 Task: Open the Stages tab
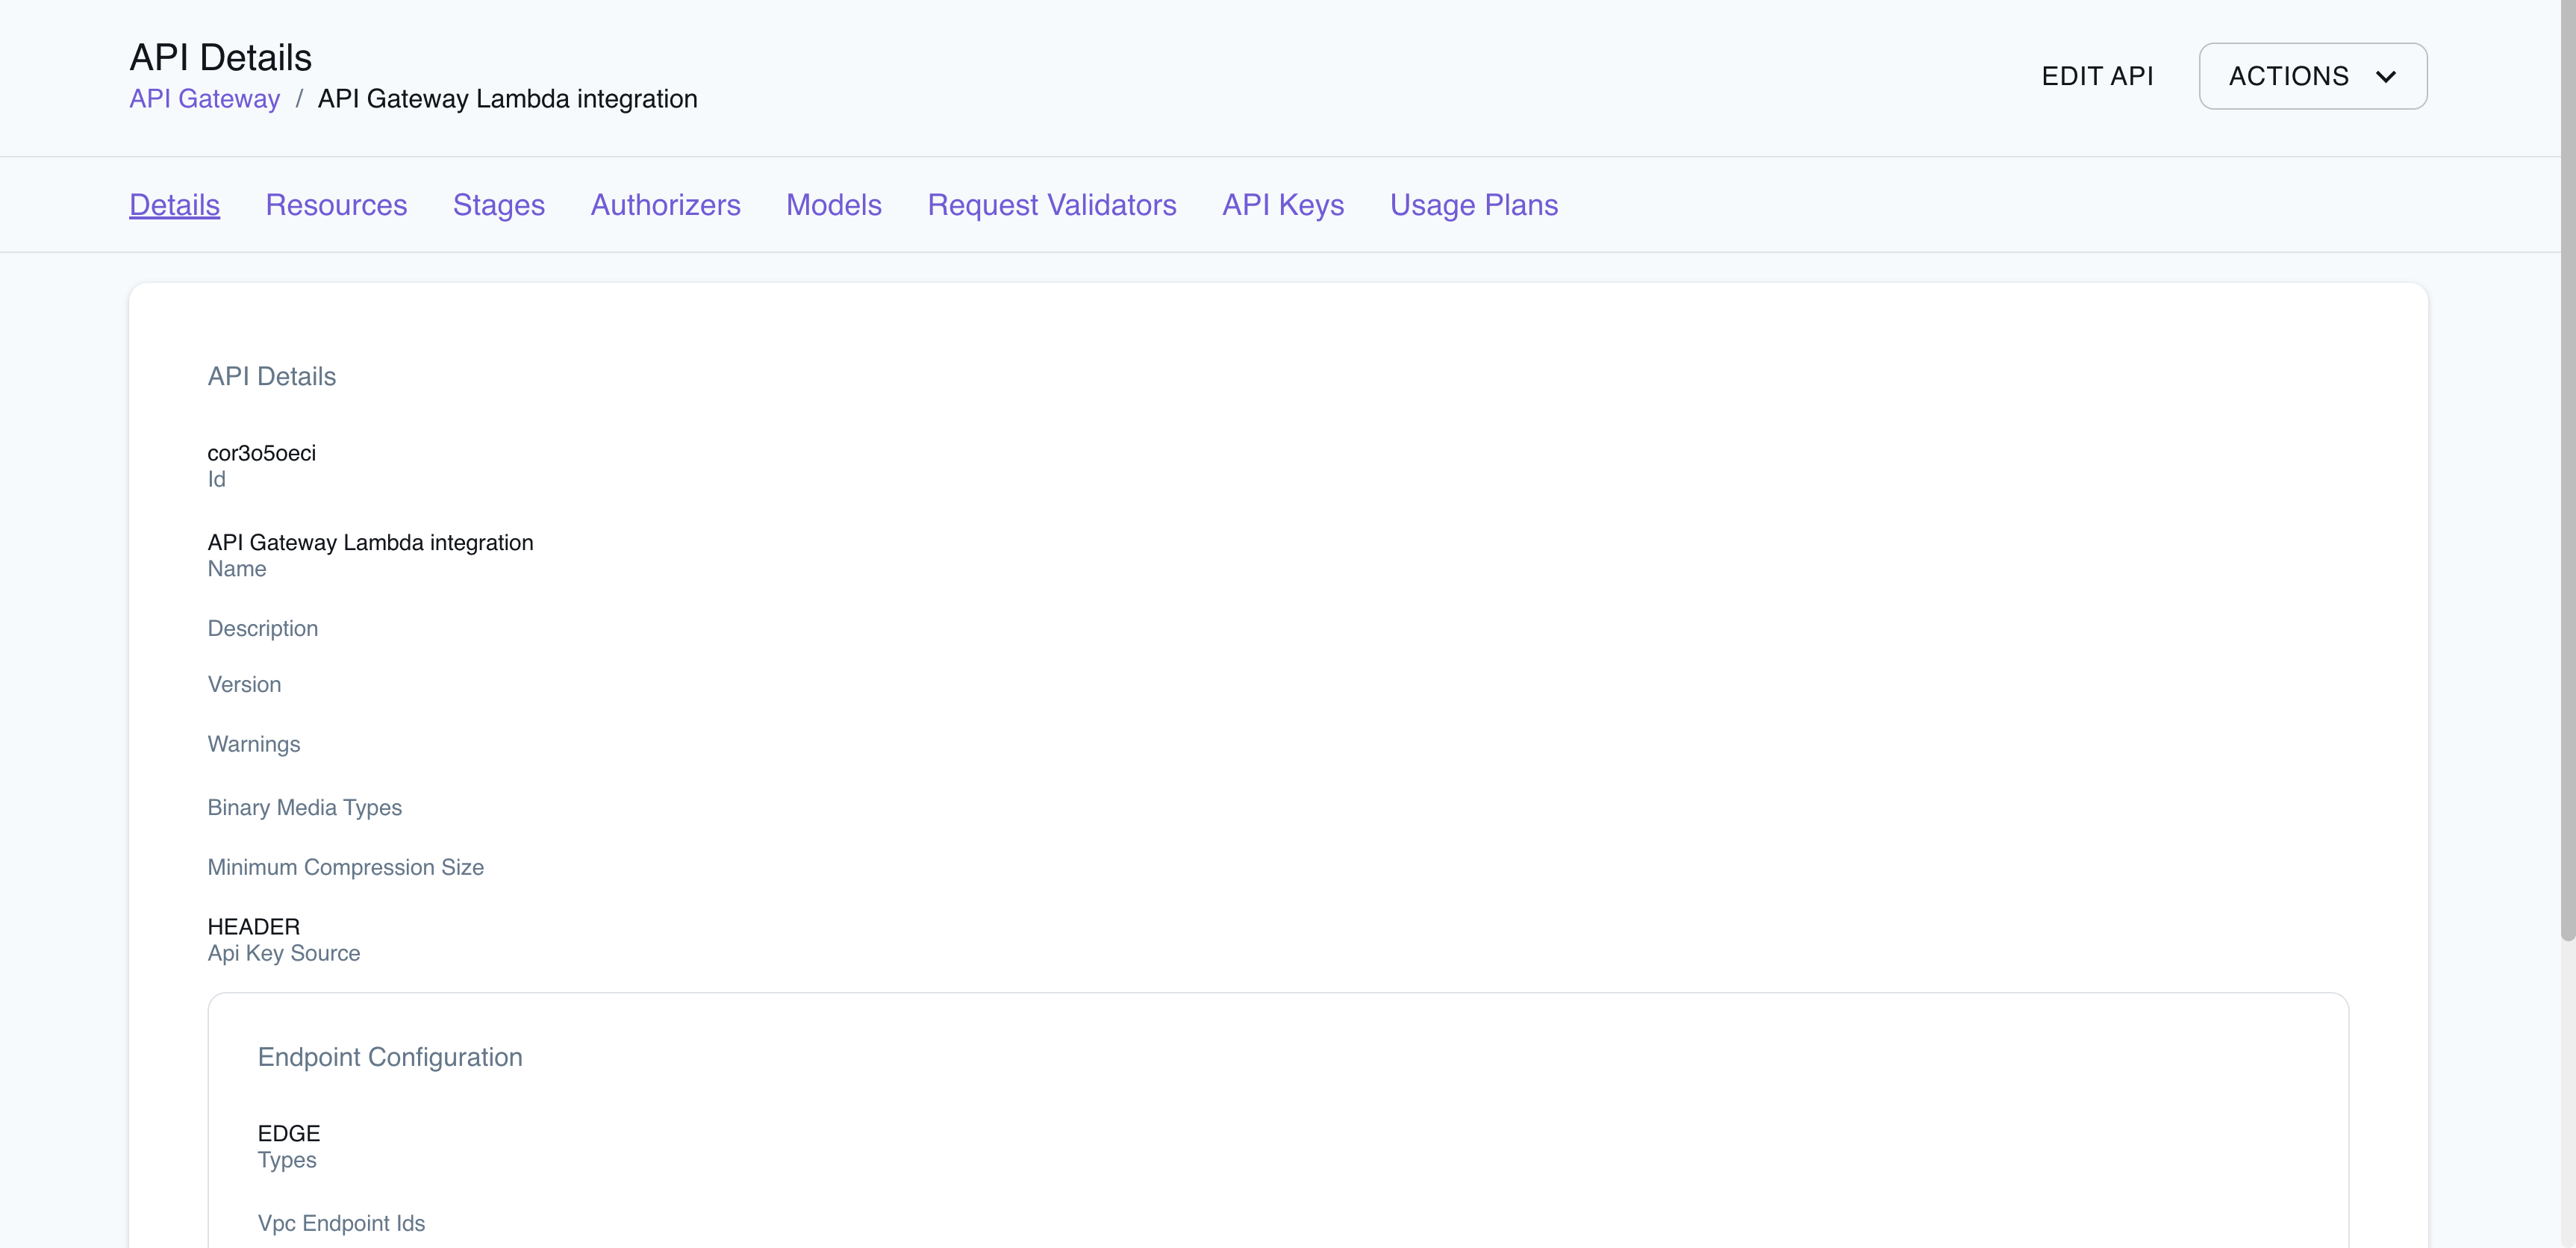click(498, 204)
